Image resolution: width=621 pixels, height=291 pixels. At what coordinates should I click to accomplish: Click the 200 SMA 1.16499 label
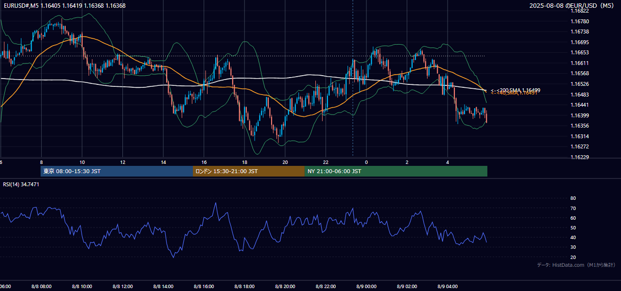[x=516, y=90]
